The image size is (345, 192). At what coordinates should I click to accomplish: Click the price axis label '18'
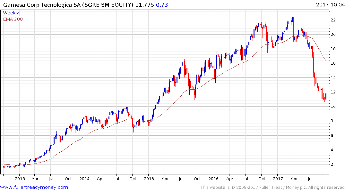(333, 49)
